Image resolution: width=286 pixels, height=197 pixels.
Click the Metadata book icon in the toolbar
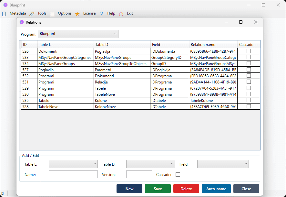coord(5,13)
